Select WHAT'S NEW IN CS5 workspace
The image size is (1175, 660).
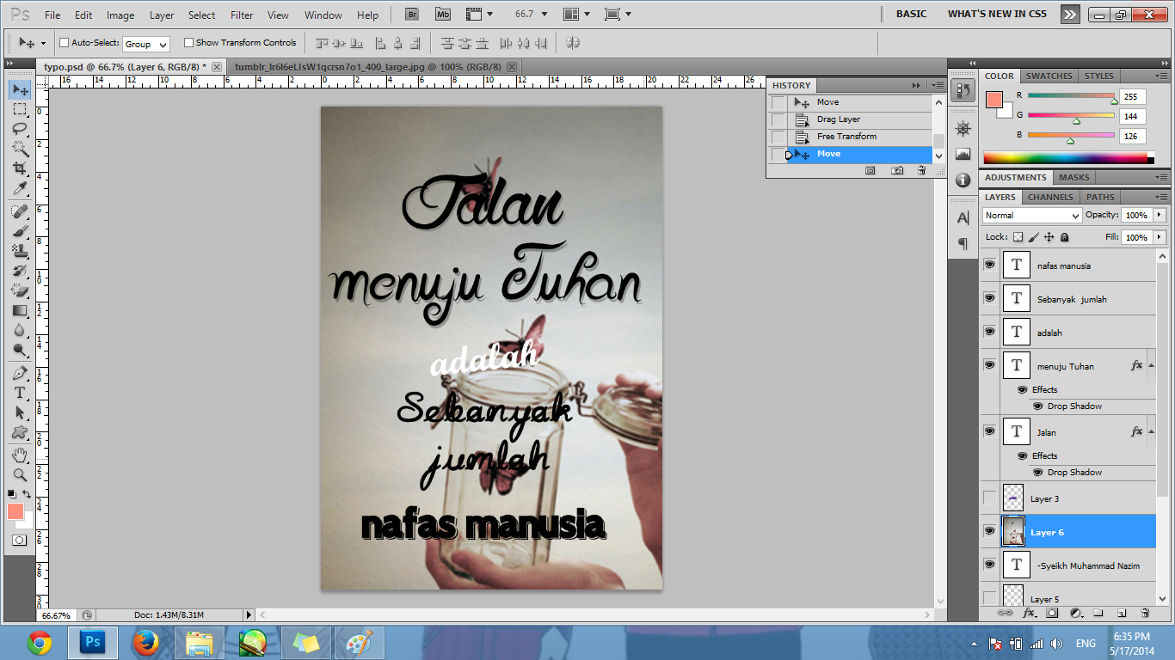(x=997, y=15)
